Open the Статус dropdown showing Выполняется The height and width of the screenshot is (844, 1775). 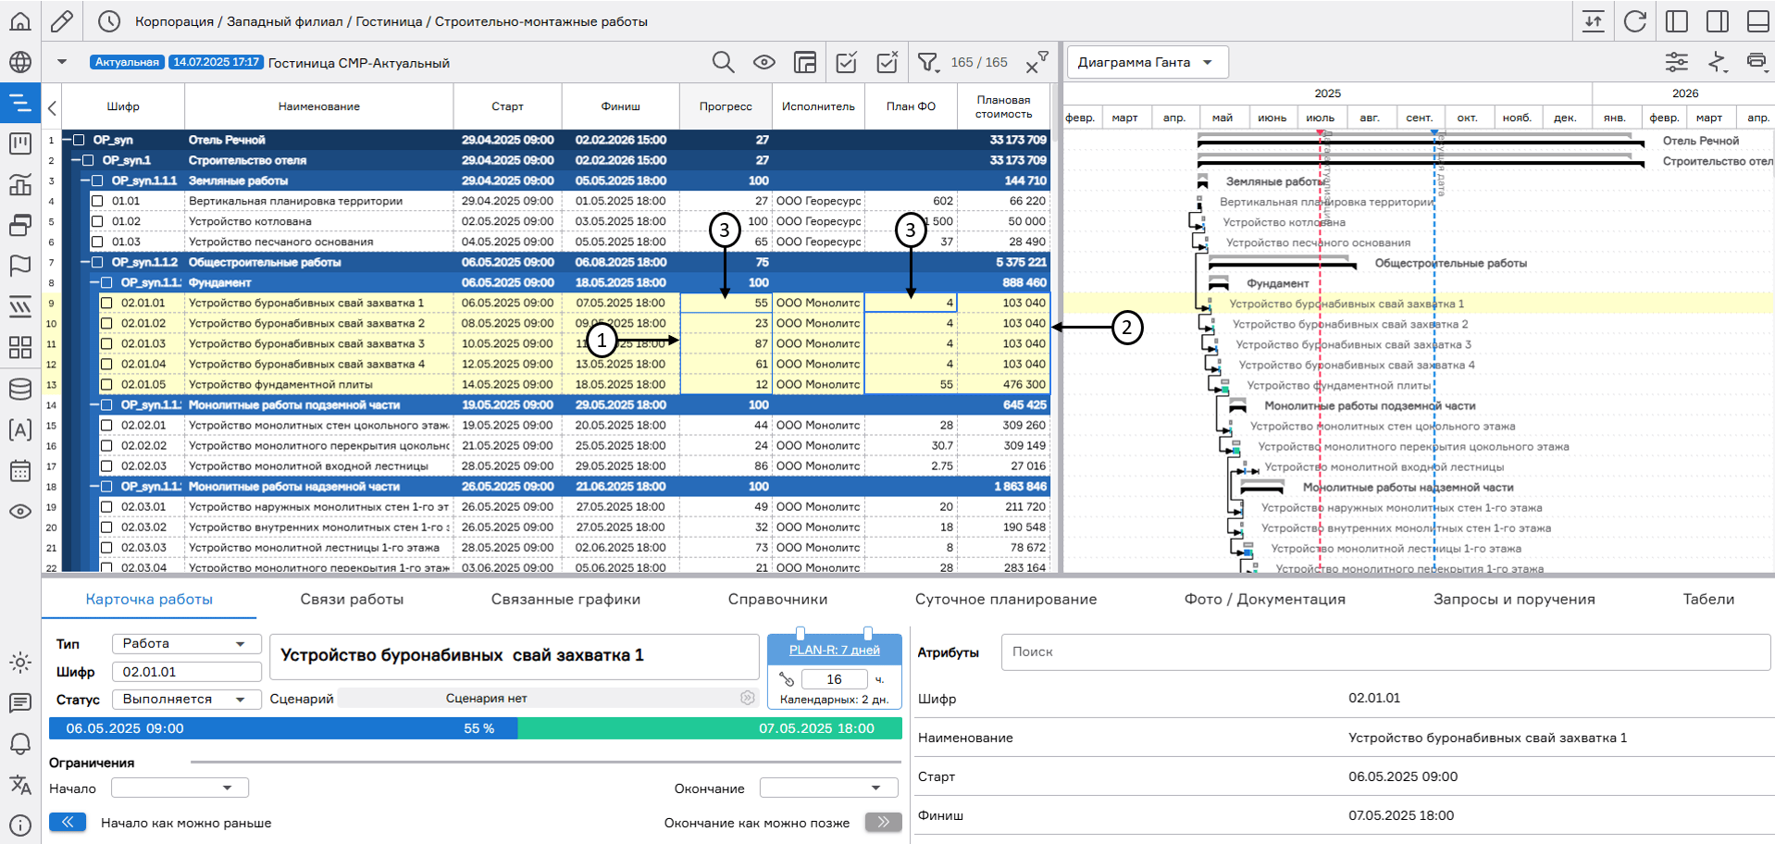tap(185, 699)
